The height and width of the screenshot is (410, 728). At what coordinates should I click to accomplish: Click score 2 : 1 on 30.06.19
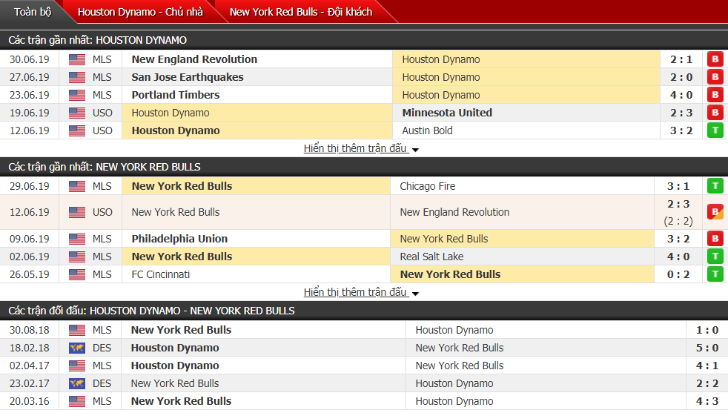[681, 59]
